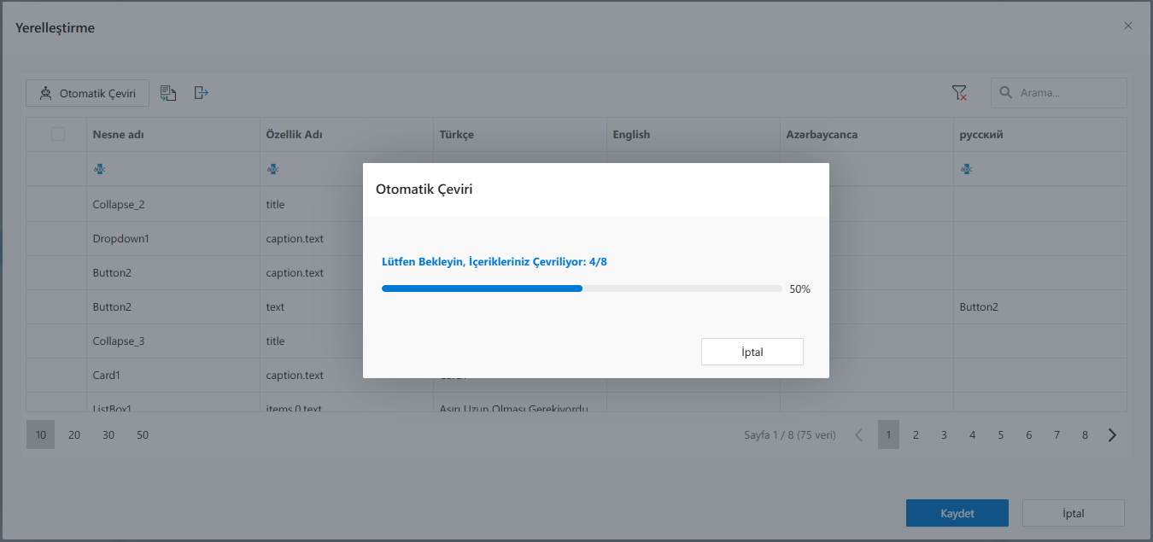The width and height of the screenshot is (1153, 542).
Task: Clear active filters with the filter-x icon
Action: (960, 92)
